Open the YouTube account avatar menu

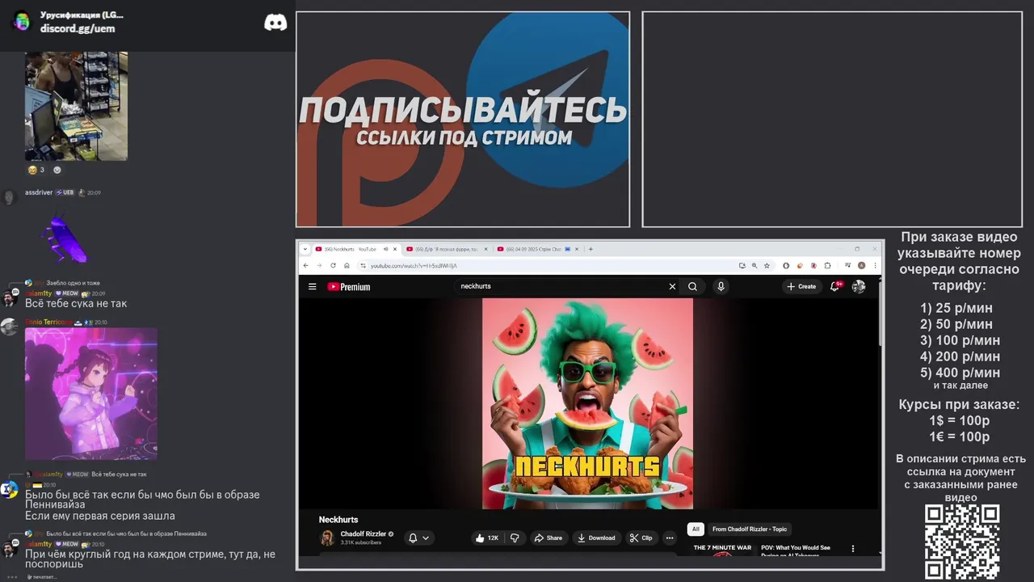click(x=859, y=286)
